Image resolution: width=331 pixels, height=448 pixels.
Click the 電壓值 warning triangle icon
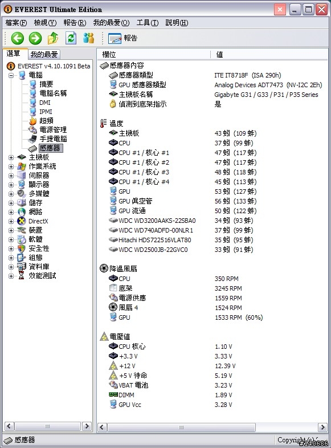104,337
